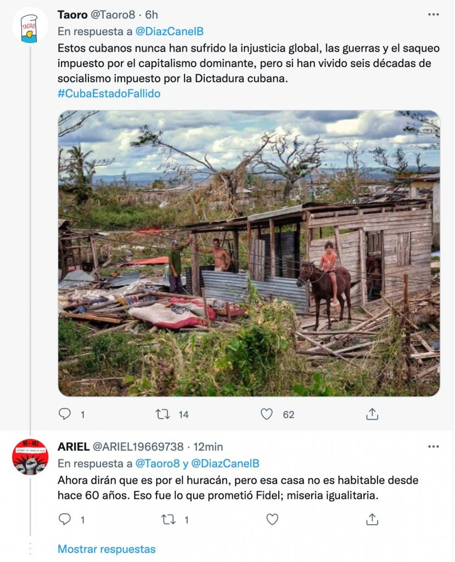455x562 pixels.
Task: Retweet ARIEL's reply tweet
Action: 168,519
